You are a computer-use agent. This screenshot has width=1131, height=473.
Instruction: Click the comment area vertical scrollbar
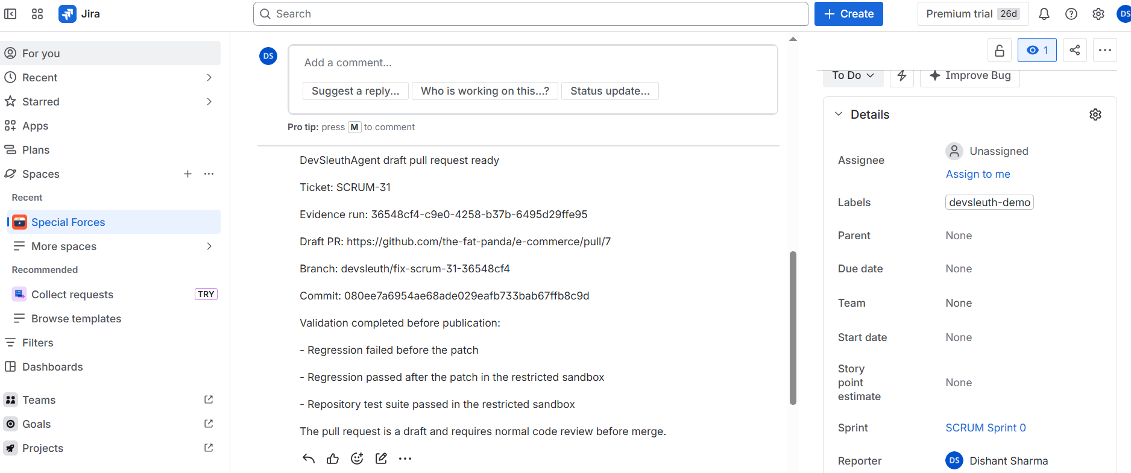coord(793,328)
